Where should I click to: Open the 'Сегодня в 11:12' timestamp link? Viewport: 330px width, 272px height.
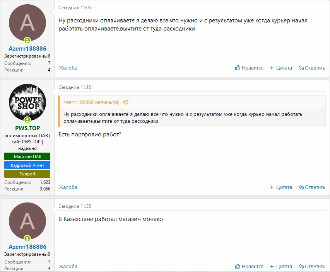(75, 87)
